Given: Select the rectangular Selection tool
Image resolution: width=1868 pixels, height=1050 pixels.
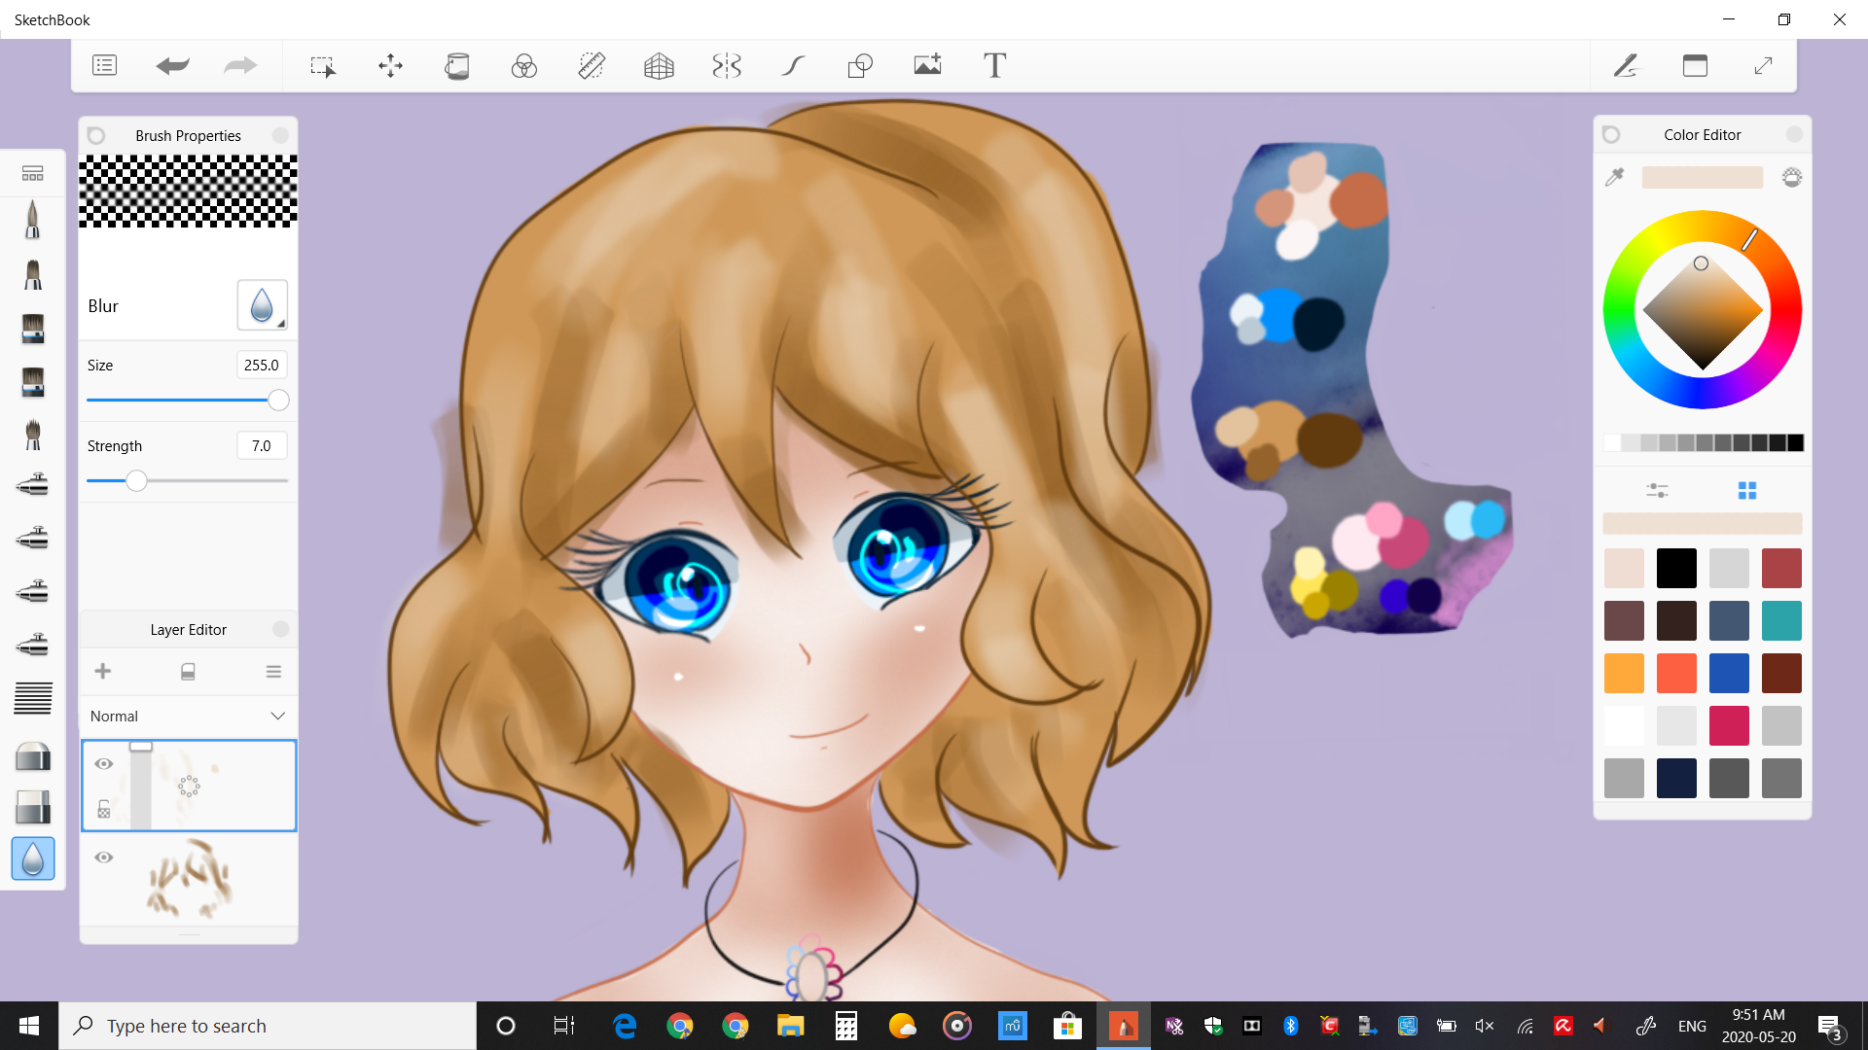Looking at the screenshot, I should point(322,66).
